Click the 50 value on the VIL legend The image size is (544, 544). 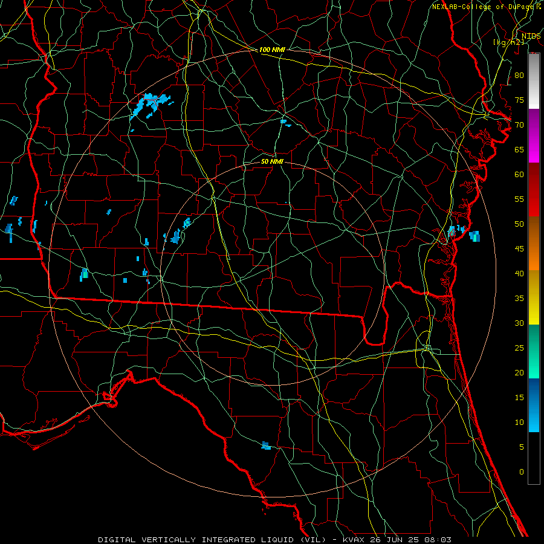[x=519, y=224]
